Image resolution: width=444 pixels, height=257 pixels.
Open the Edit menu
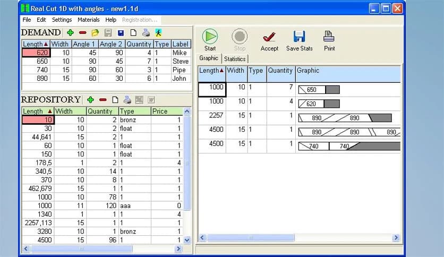pos(41,20)
